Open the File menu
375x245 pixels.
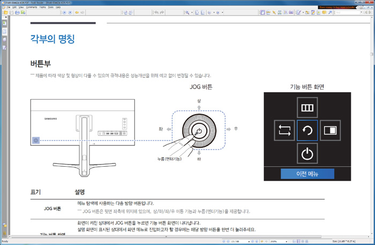coord(9,8)
